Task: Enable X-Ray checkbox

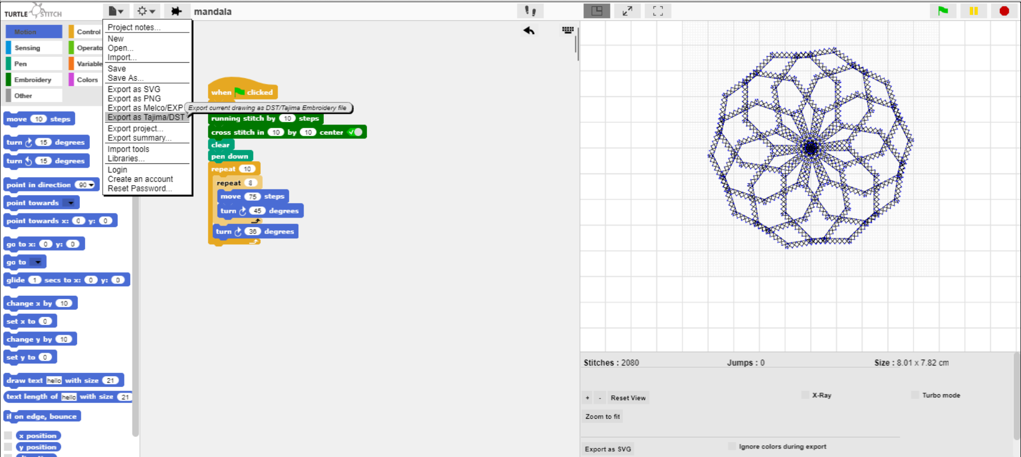Action: click(x=806, y=395)
